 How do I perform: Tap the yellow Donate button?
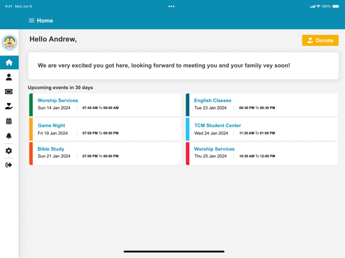(320, 41)
